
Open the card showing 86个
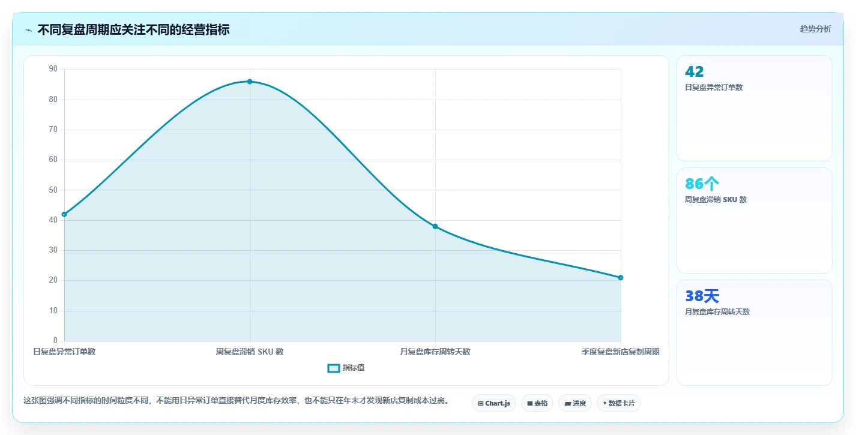755,221
